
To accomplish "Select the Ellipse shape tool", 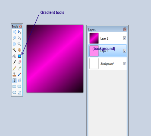I will [14, 92].
